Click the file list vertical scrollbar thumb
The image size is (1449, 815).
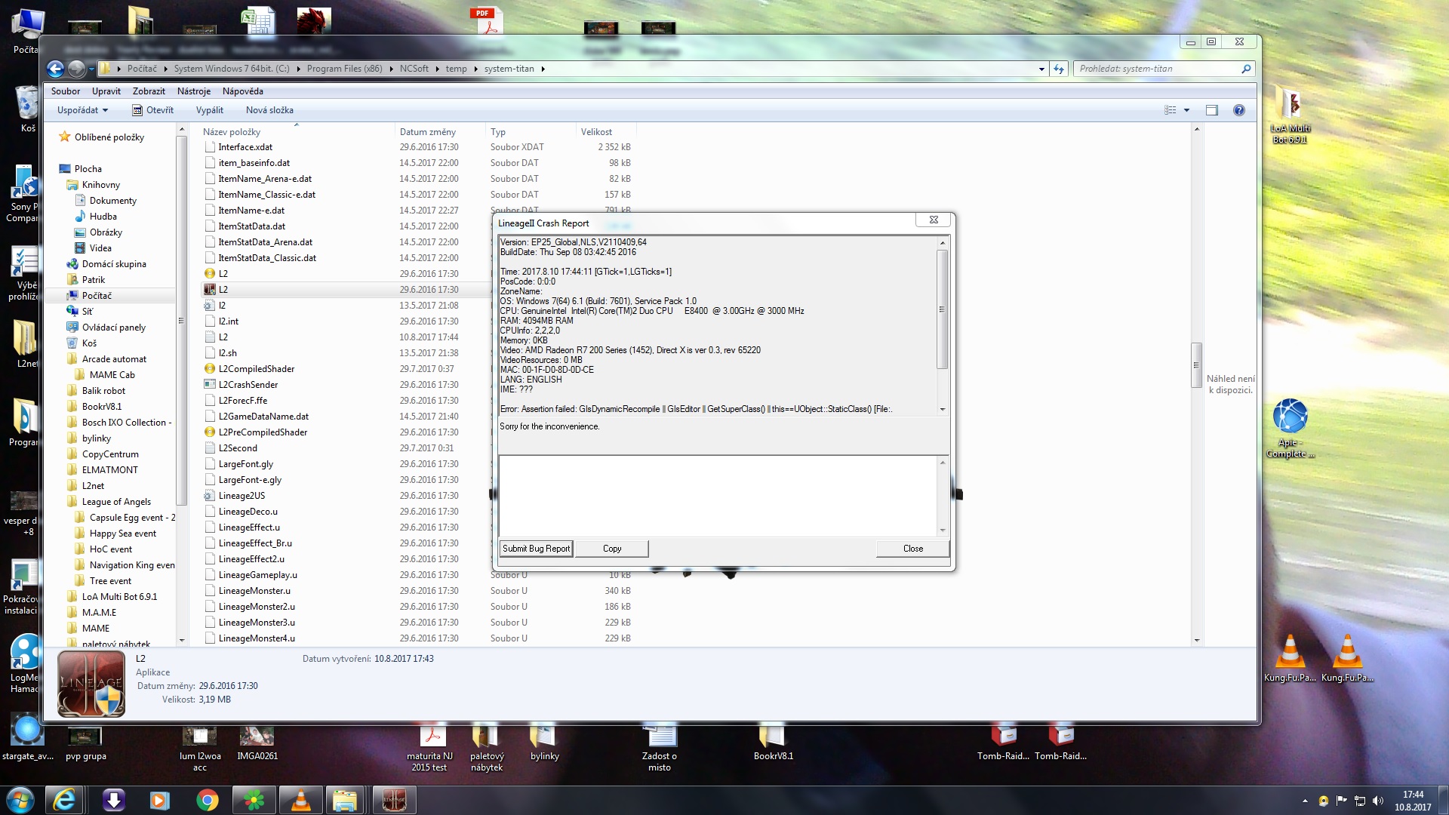pyautogui.click(x=1196, y=365)
